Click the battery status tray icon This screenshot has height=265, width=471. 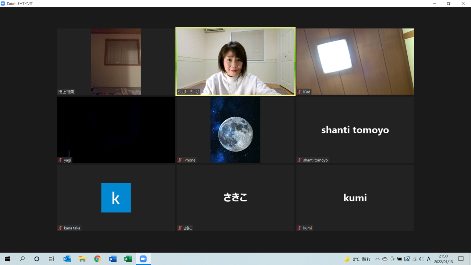tap(400, 259)
